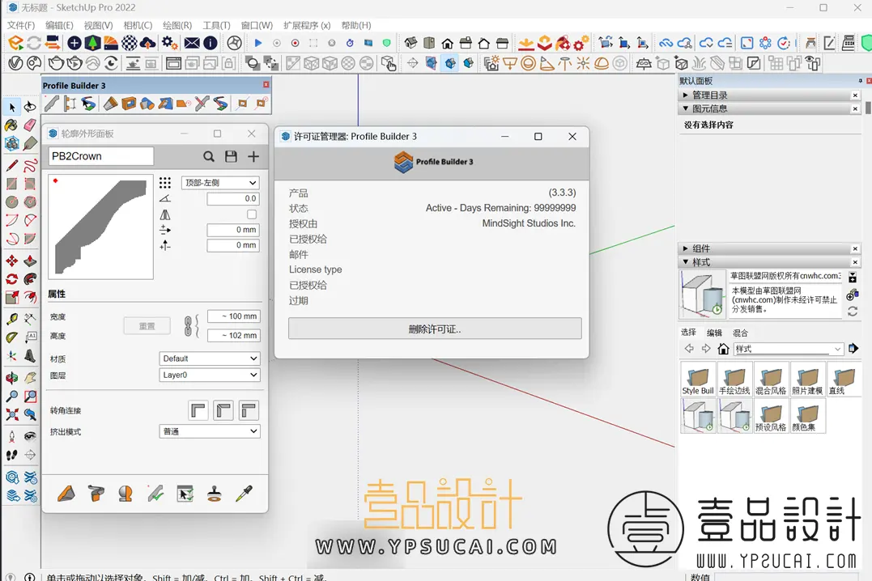Select the first corner connection style
Screen dimensions: 872x581
click(x=198, y=411)
